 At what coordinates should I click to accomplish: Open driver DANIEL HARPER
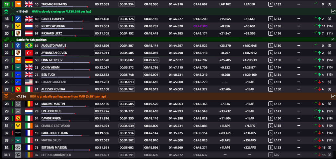click(52, 19)
